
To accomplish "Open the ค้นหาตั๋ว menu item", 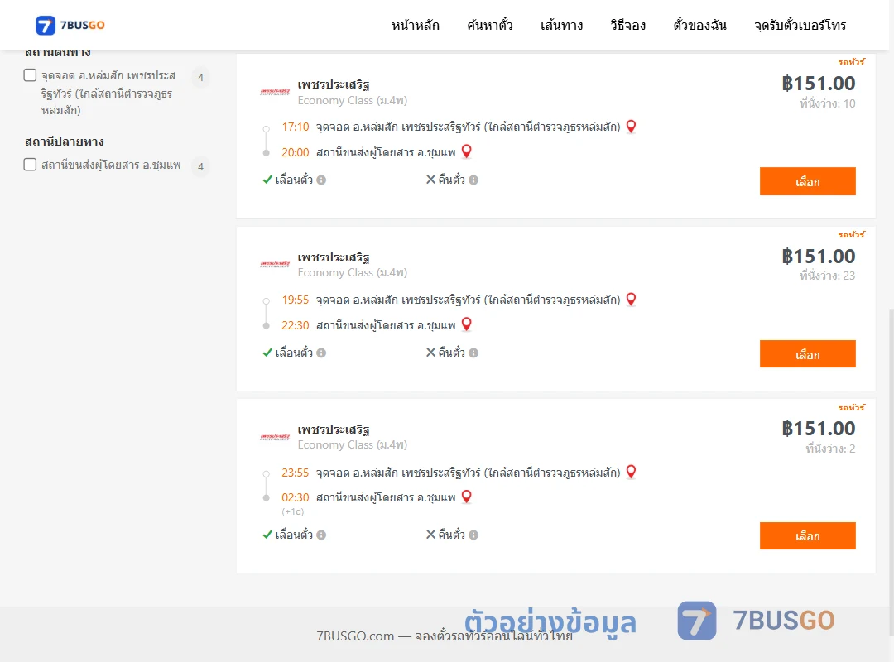I will [490, 25].
